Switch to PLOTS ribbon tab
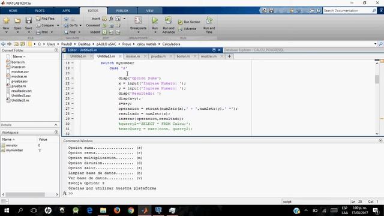Screen dimensions: 384x216 [40, 11]
